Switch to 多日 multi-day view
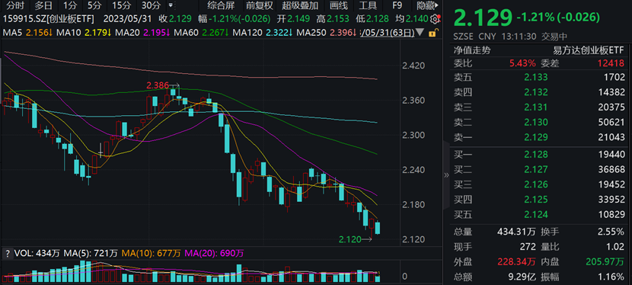This screenshot has width=632, height=285. [x=43, y=5]
